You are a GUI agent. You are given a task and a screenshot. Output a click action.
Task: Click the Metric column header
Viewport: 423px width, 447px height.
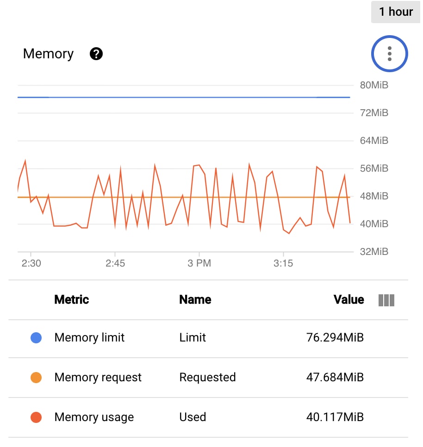(72, 299)
